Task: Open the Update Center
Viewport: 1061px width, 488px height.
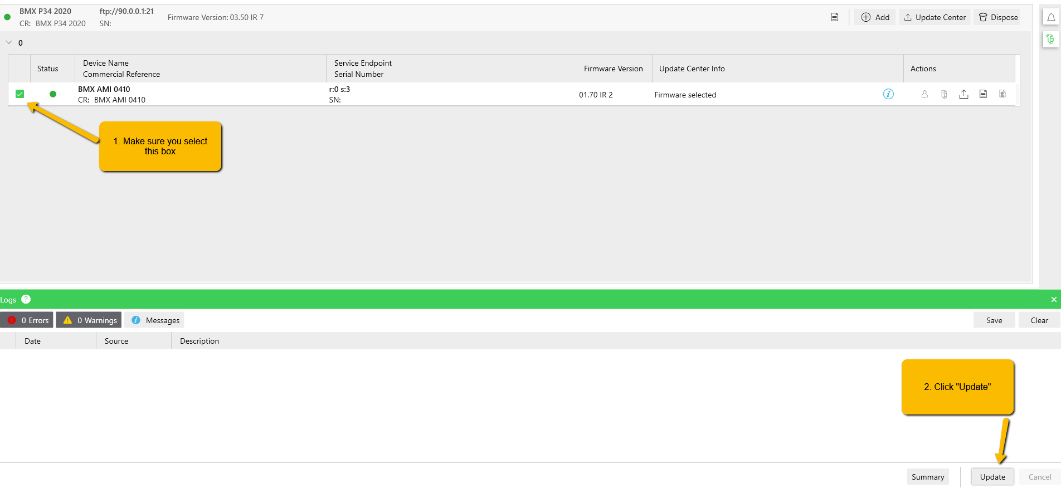Action: click(935, 17)
